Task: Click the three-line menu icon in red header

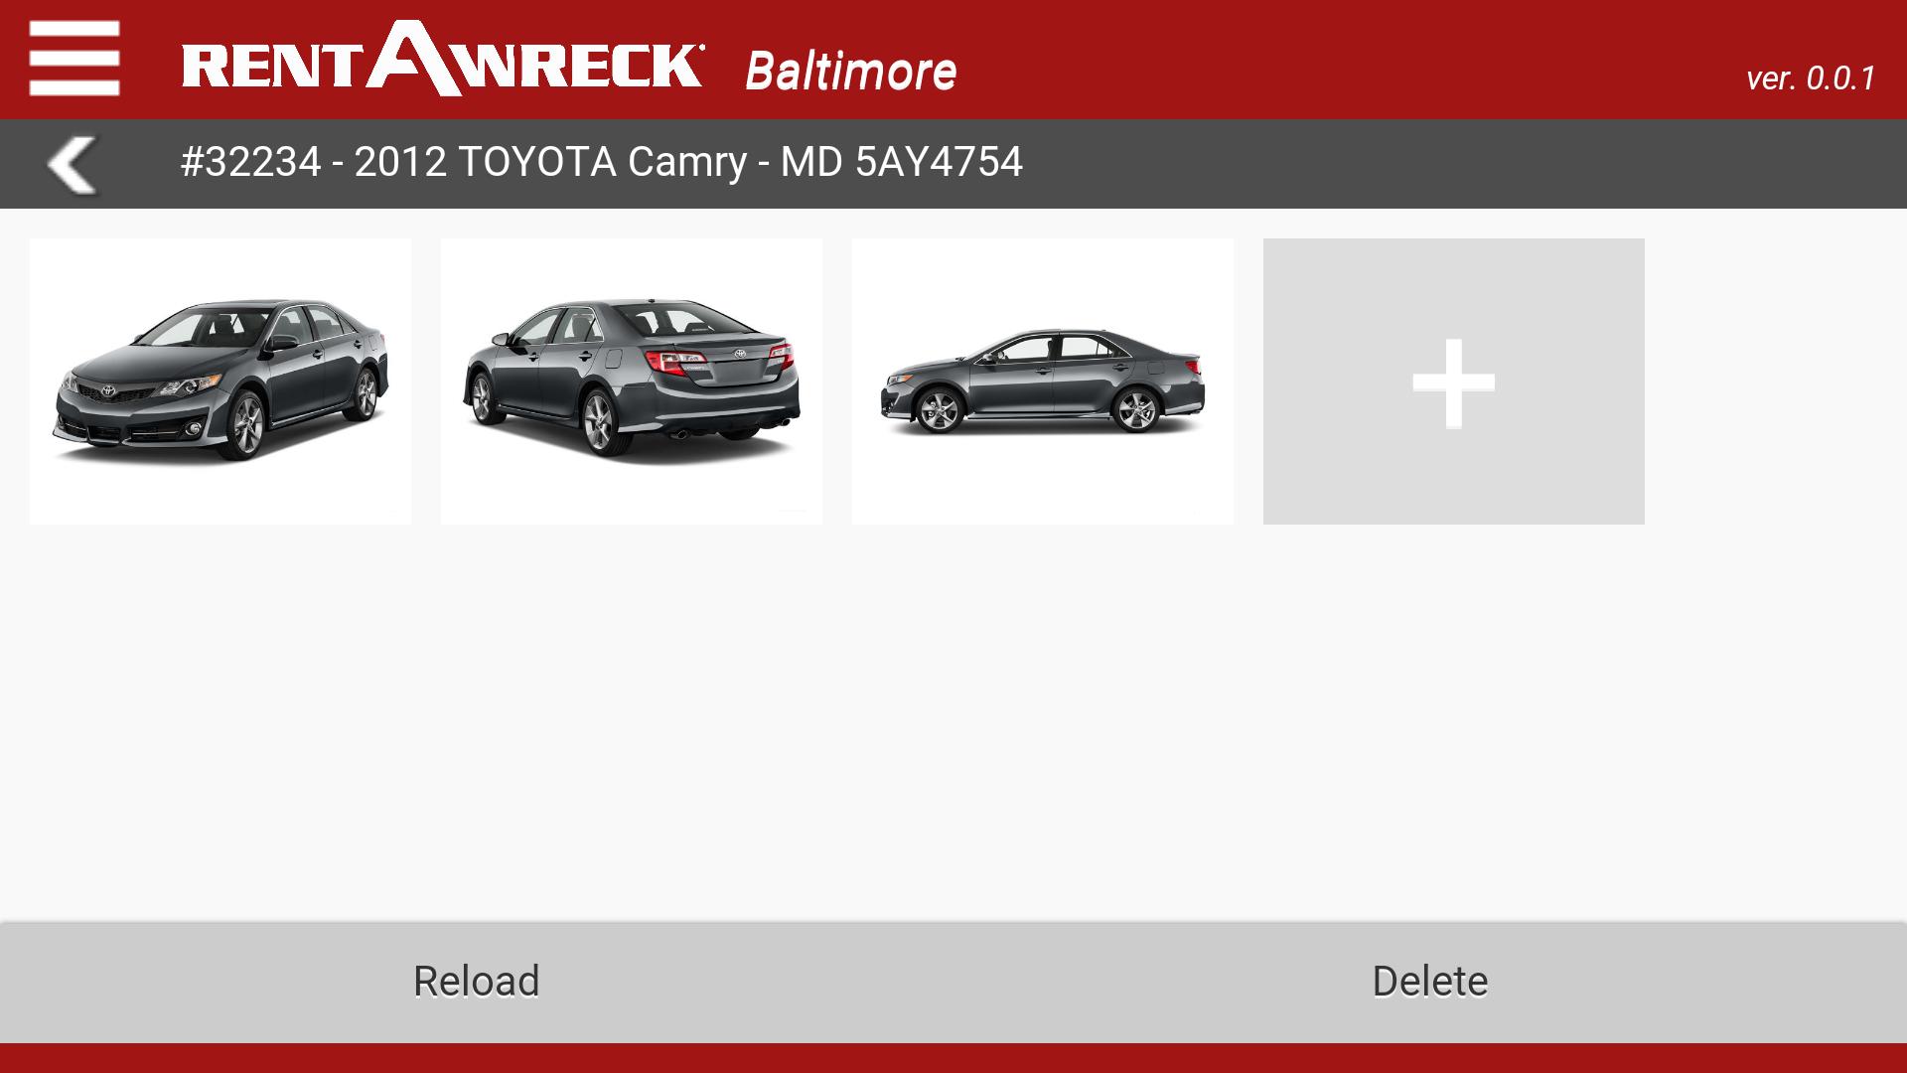Action: click(x=74, y=59)
